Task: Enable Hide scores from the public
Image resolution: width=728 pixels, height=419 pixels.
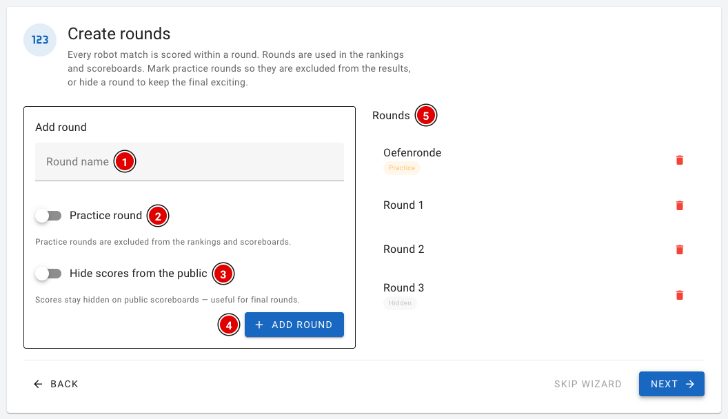Action: tap(48, 274)
